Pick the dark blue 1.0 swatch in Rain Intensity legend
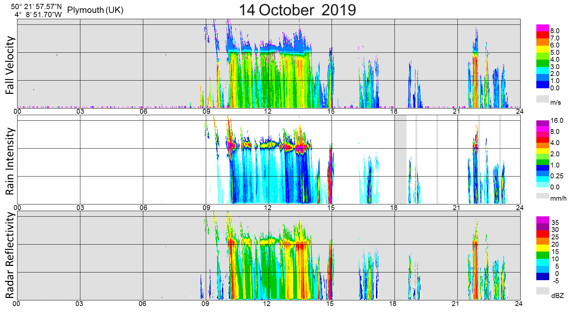 (543, 168)
